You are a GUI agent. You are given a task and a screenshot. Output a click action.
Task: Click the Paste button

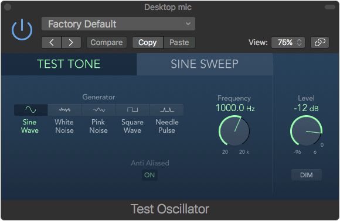[x=179, y=42]
